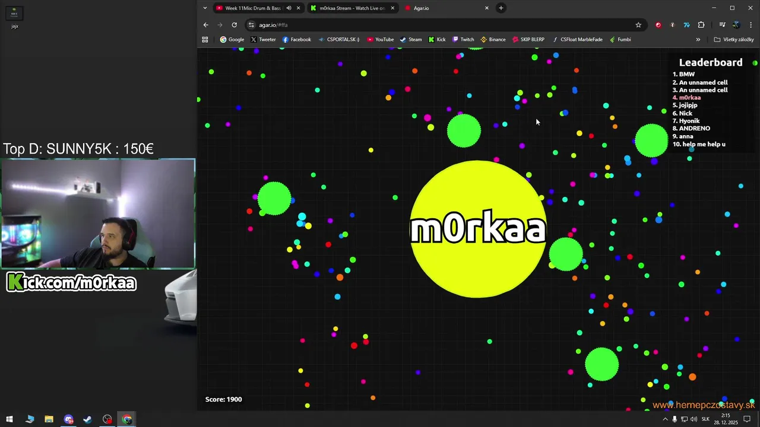Open the Chrome profile avatar

click(x=736, y=25)
